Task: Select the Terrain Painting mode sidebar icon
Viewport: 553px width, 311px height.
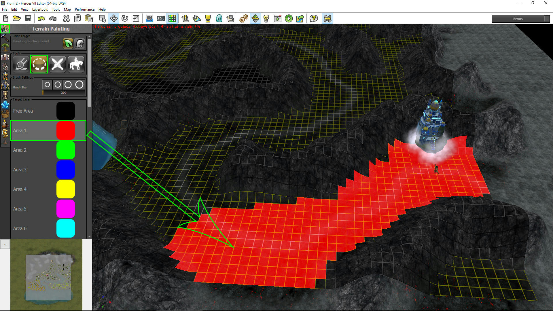Action: point(5,29)
